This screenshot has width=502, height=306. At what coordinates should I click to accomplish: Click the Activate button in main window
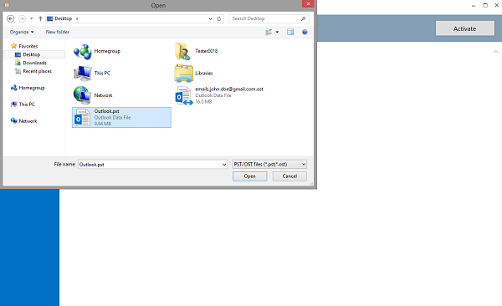pyautogui.click(x=465, y=28)
